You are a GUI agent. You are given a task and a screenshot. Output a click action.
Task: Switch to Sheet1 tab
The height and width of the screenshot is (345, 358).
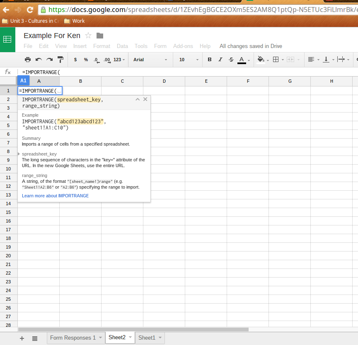pos(147,338)
